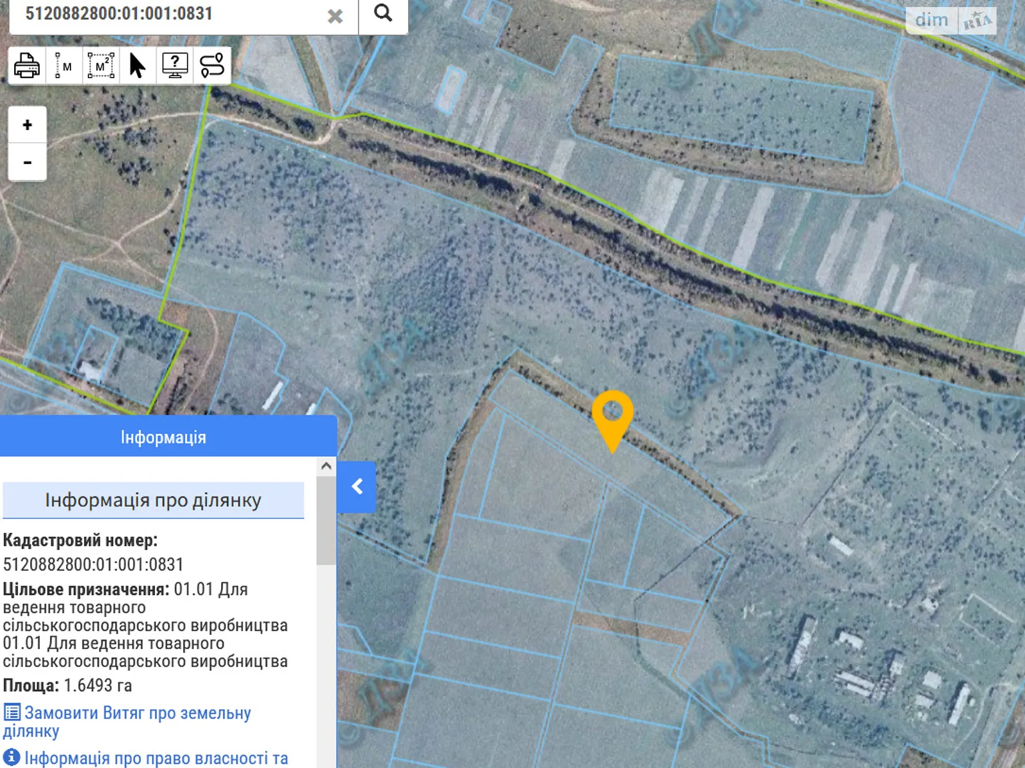1025x768 pixels.
Task: Zoom out the map with minus
Action: coord(27,163)
